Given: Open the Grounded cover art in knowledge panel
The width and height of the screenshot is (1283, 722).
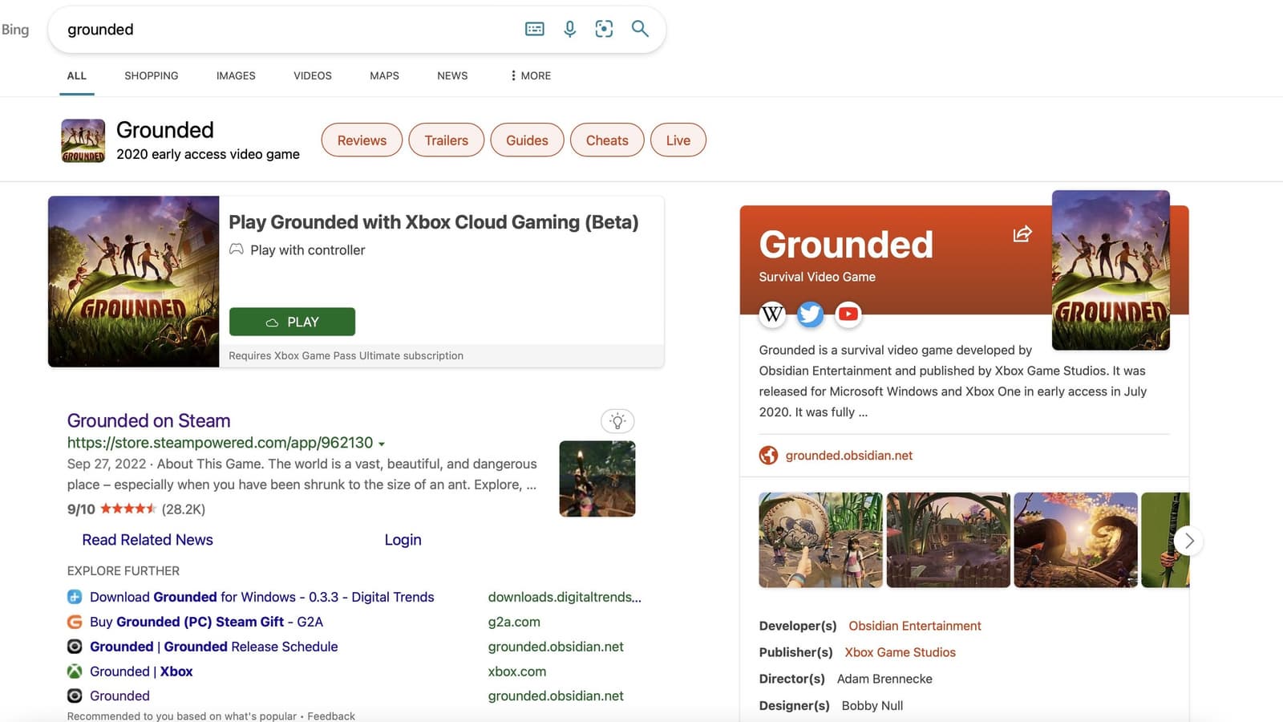Looking at the screenshot, I should click(x=1111, y=270).
